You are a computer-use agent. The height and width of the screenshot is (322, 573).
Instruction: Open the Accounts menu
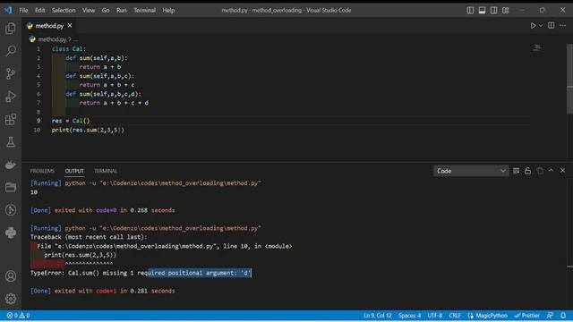coord(11,276)
